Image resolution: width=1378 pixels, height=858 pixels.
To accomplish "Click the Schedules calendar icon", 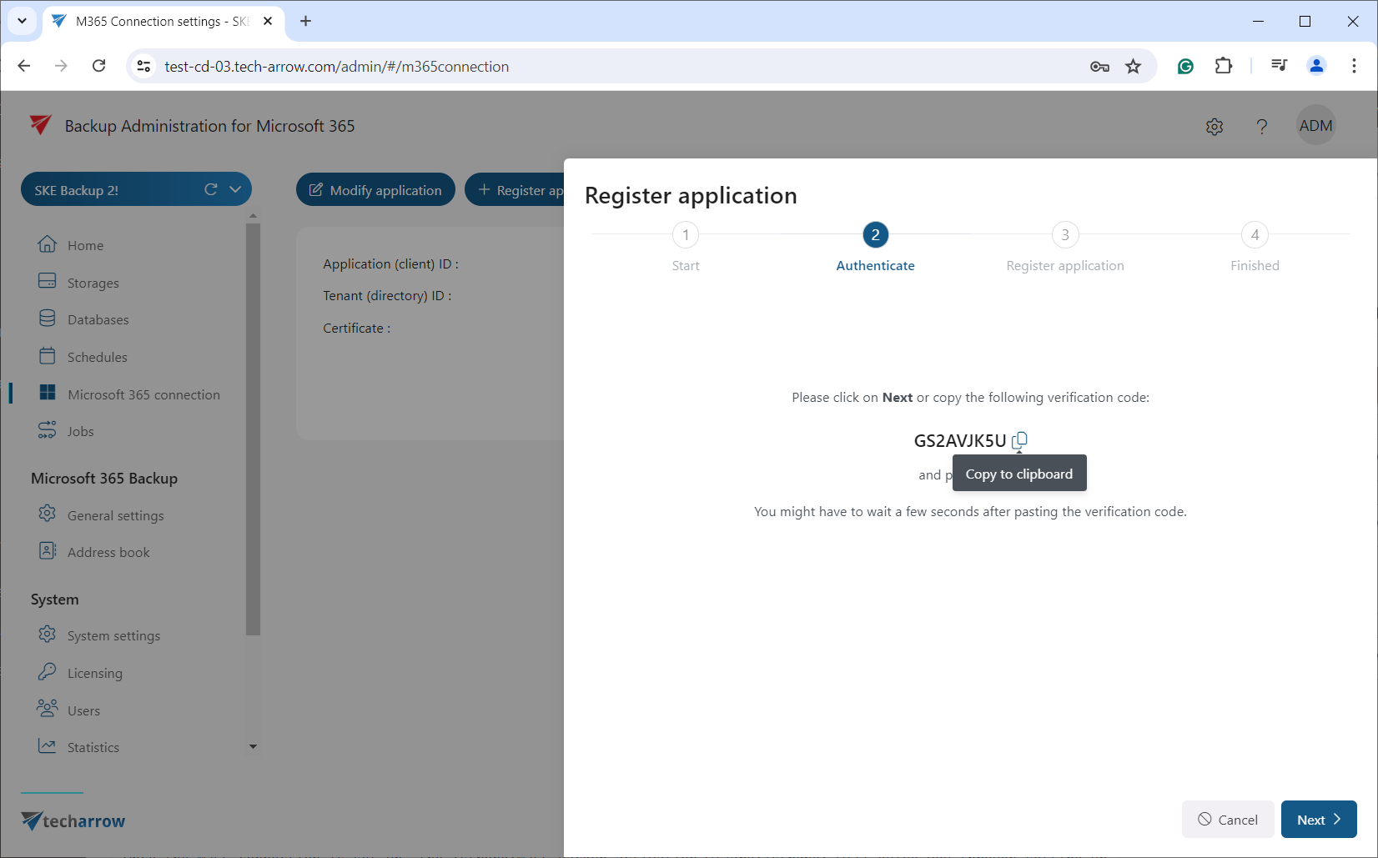I will click(48, 355).
